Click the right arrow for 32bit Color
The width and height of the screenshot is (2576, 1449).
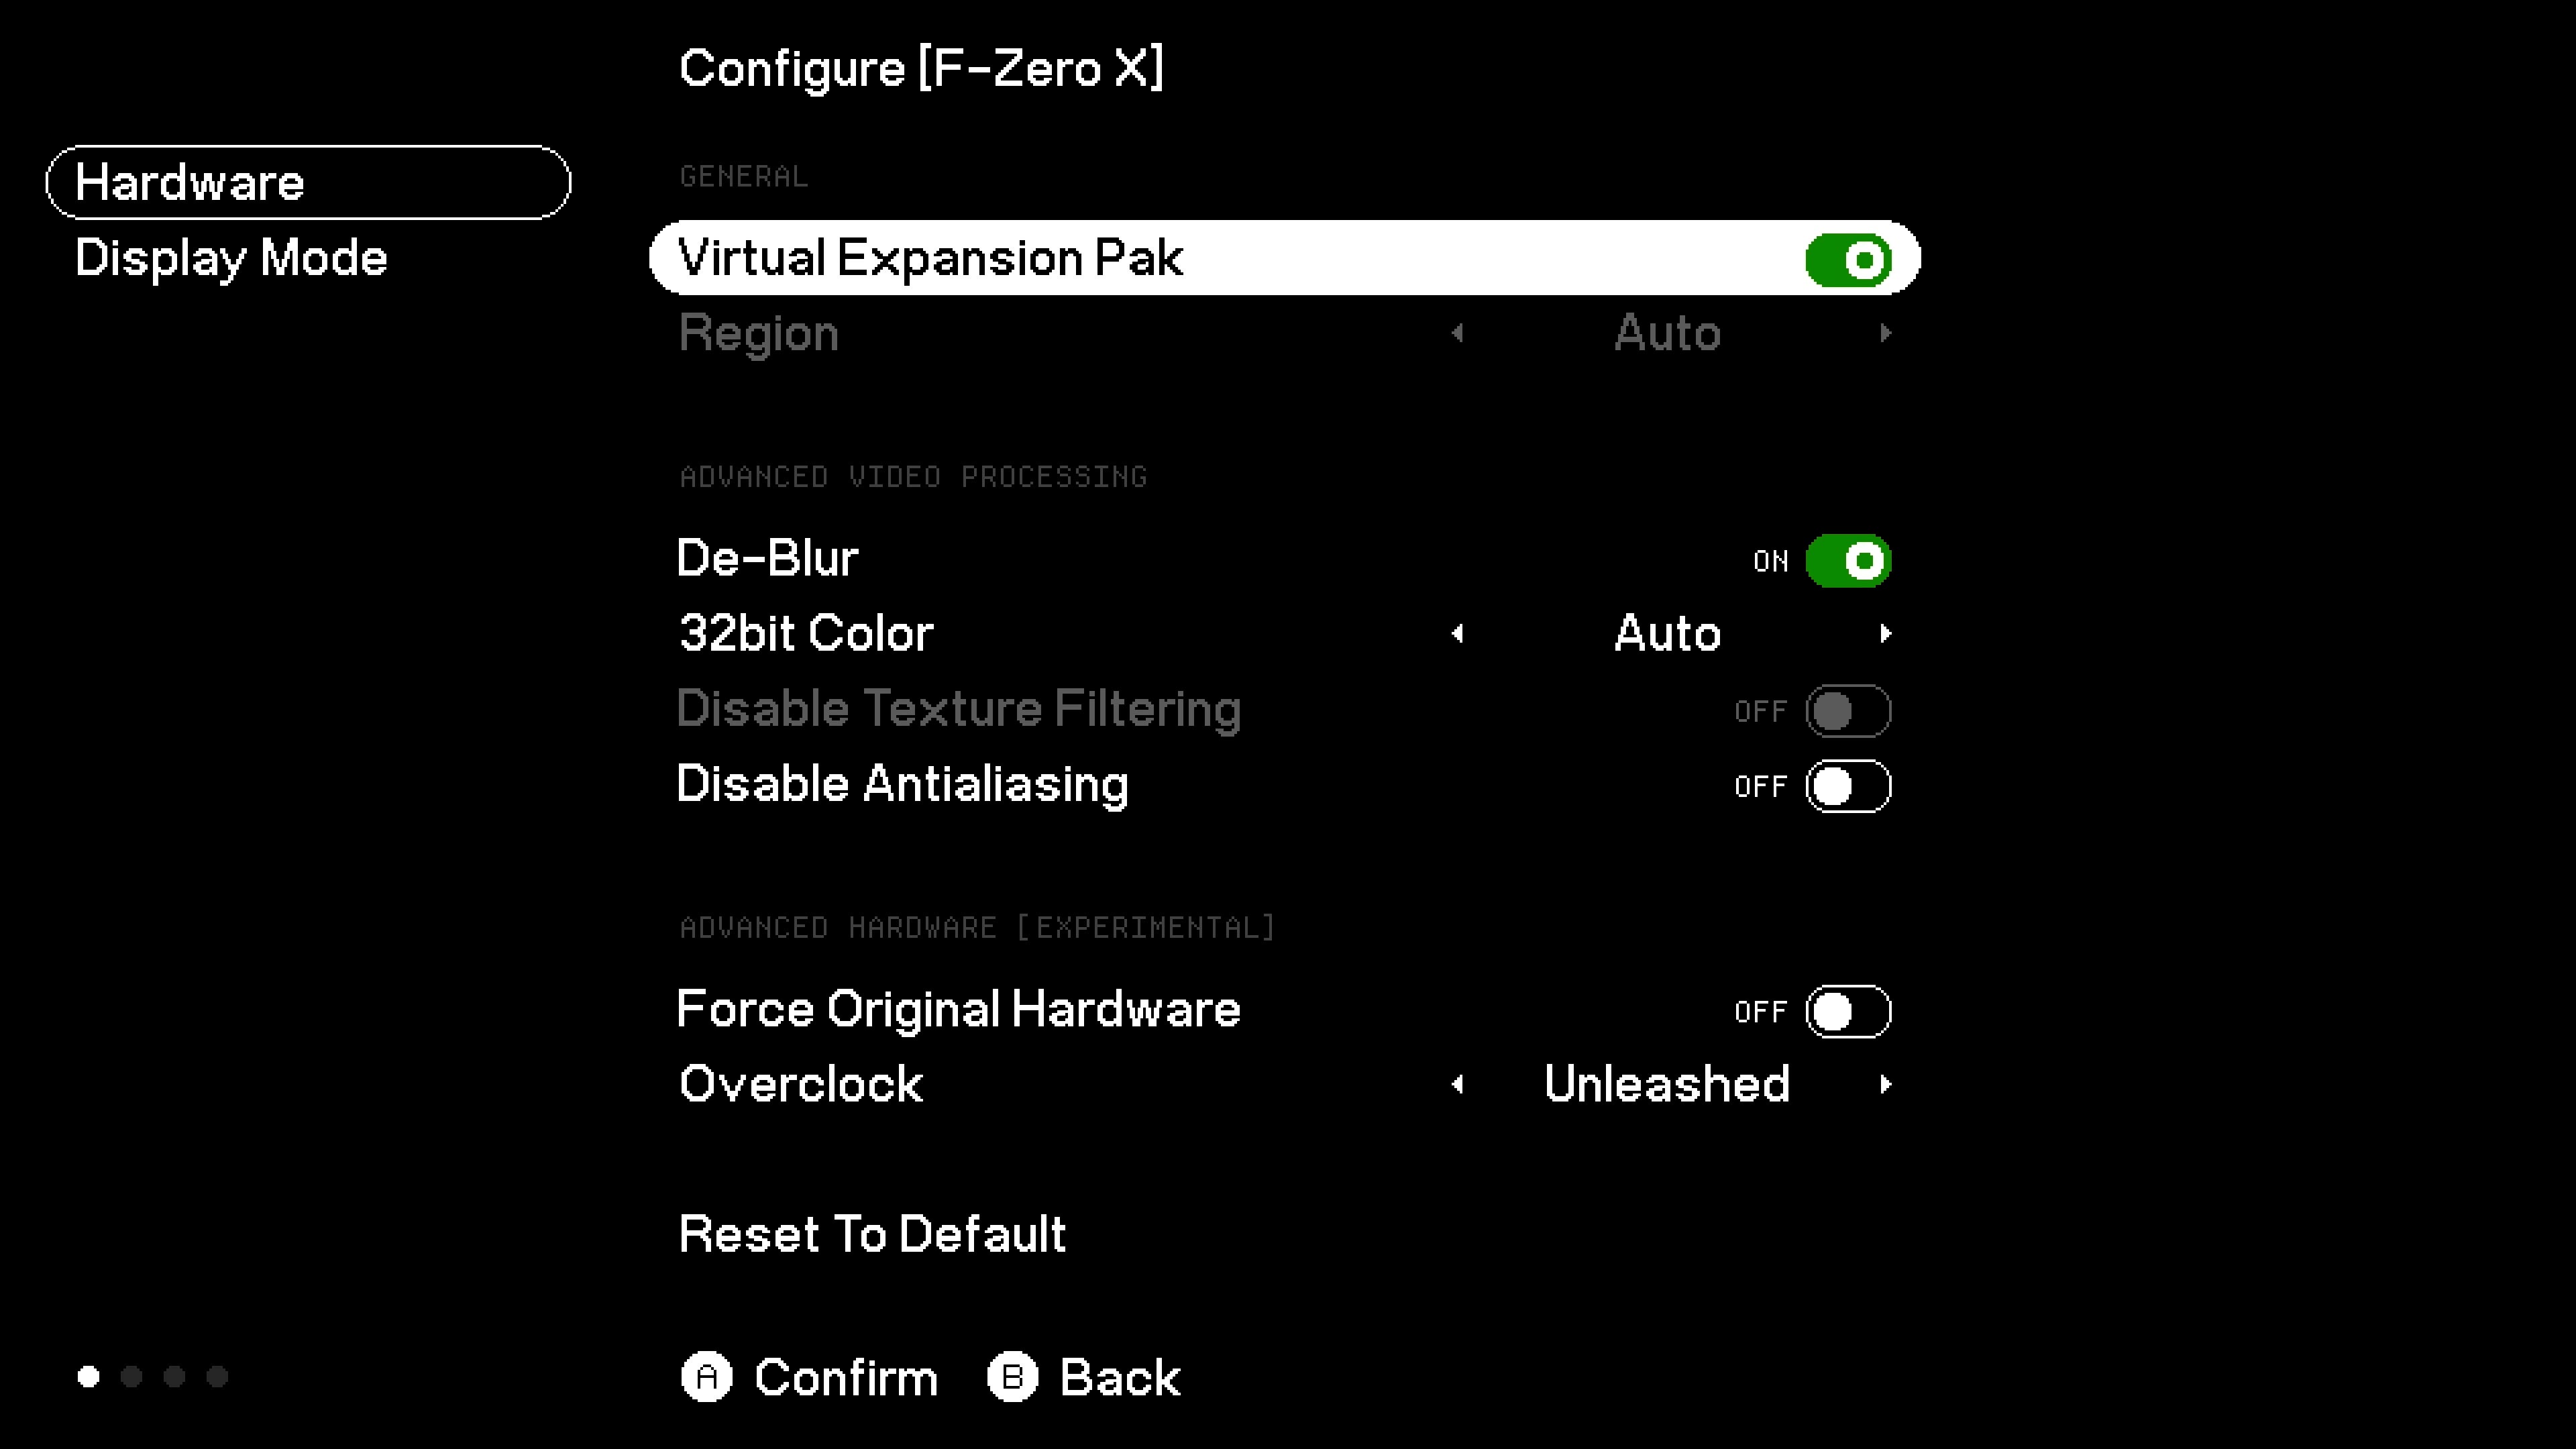click(x=1885, y=634)
